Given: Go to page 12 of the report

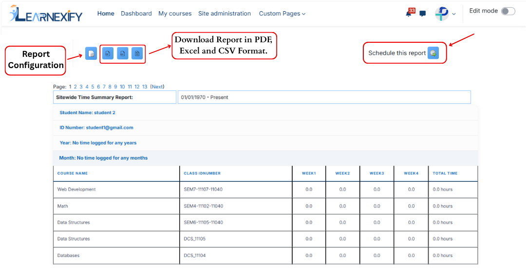Looking at the screenshot, I should pos(137,86).
